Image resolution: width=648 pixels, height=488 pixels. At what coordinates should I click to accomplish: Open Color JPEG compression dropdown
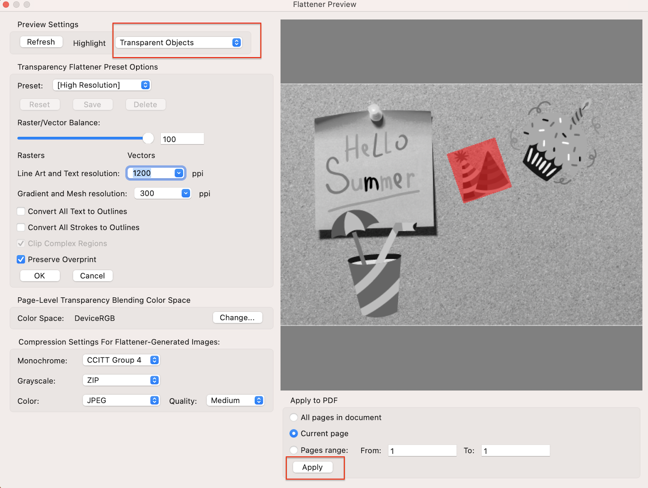coord(121,401)
